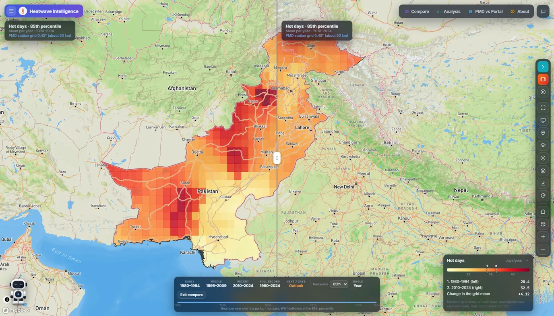Click '2. 2010–2024 (right)' legend row
This screenshot has width=554, height=316.
(x=488, y=288)
